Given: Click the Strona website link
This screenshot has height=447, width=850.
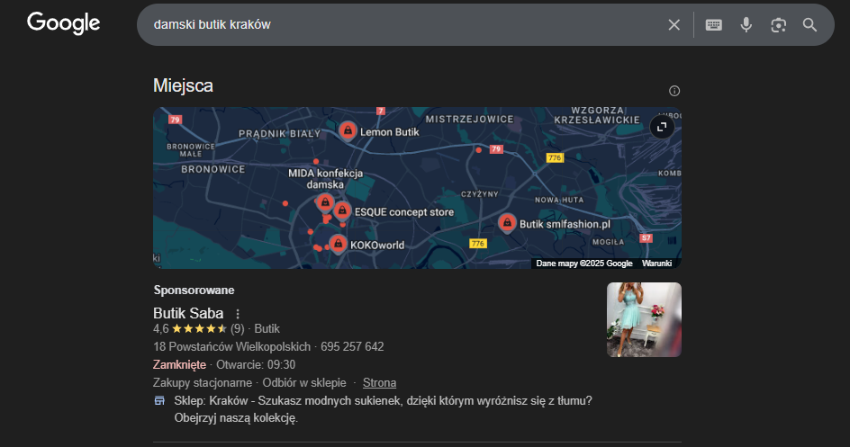Looking at the screenshot, I should [379, 382].
